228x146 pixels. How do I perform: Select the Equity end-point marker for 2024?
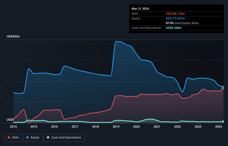pos(223,87)
